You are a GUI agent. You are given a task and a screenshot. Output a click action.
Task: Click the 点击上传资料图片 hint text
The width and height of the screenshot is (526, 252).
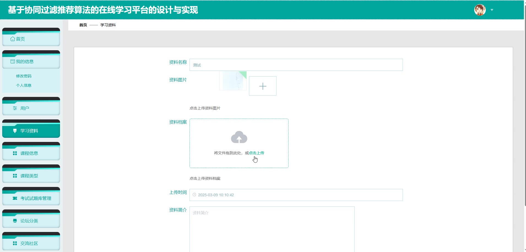point(205,108)
